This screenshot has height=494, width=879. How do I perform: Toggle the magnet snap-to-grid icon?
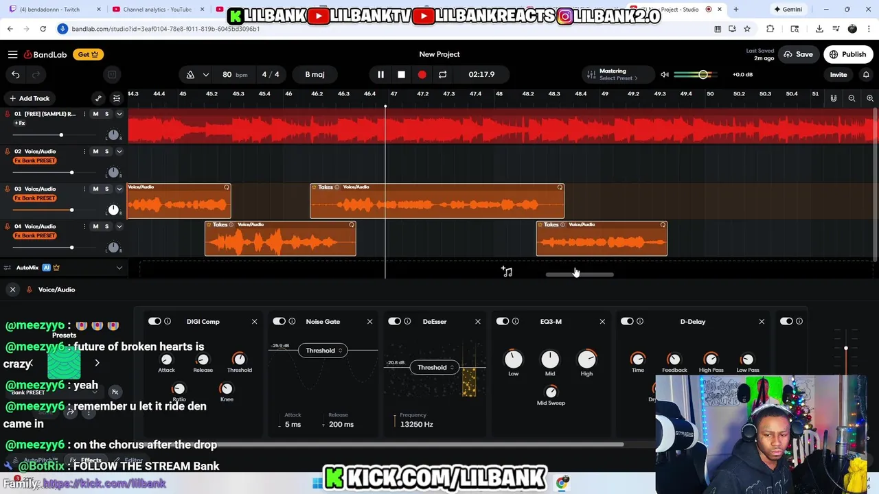coord(833,98)
